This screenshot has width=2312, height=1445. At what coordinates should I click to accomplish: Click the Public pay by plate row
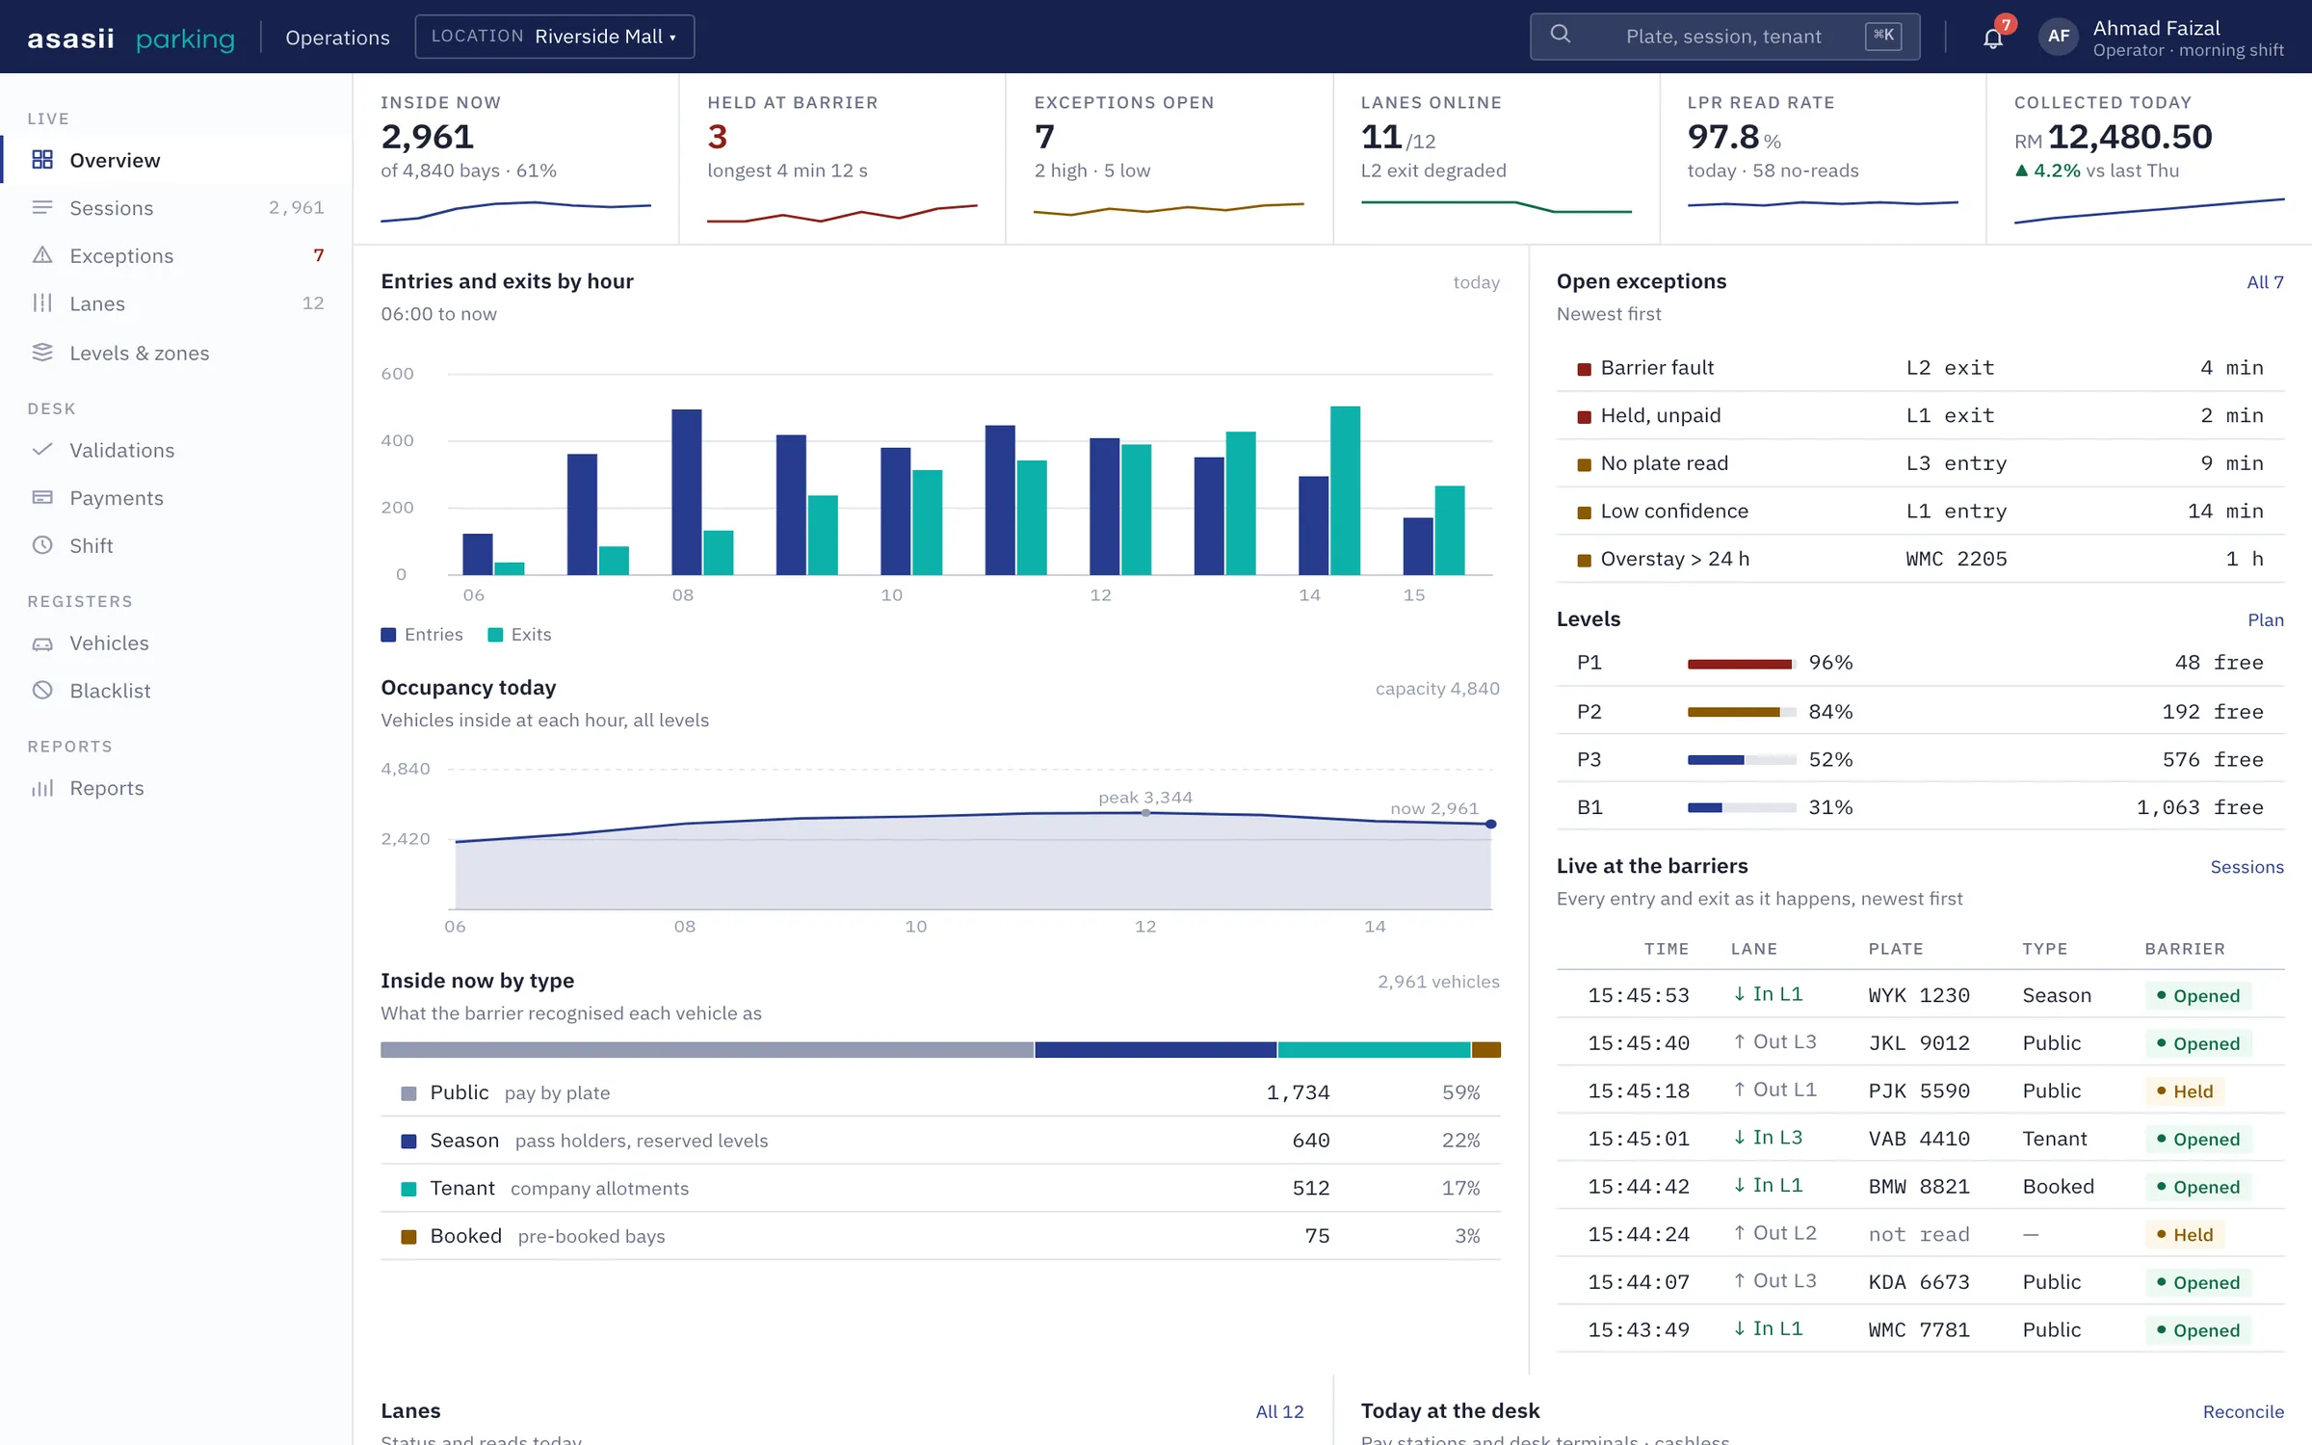click(940, 1092)
